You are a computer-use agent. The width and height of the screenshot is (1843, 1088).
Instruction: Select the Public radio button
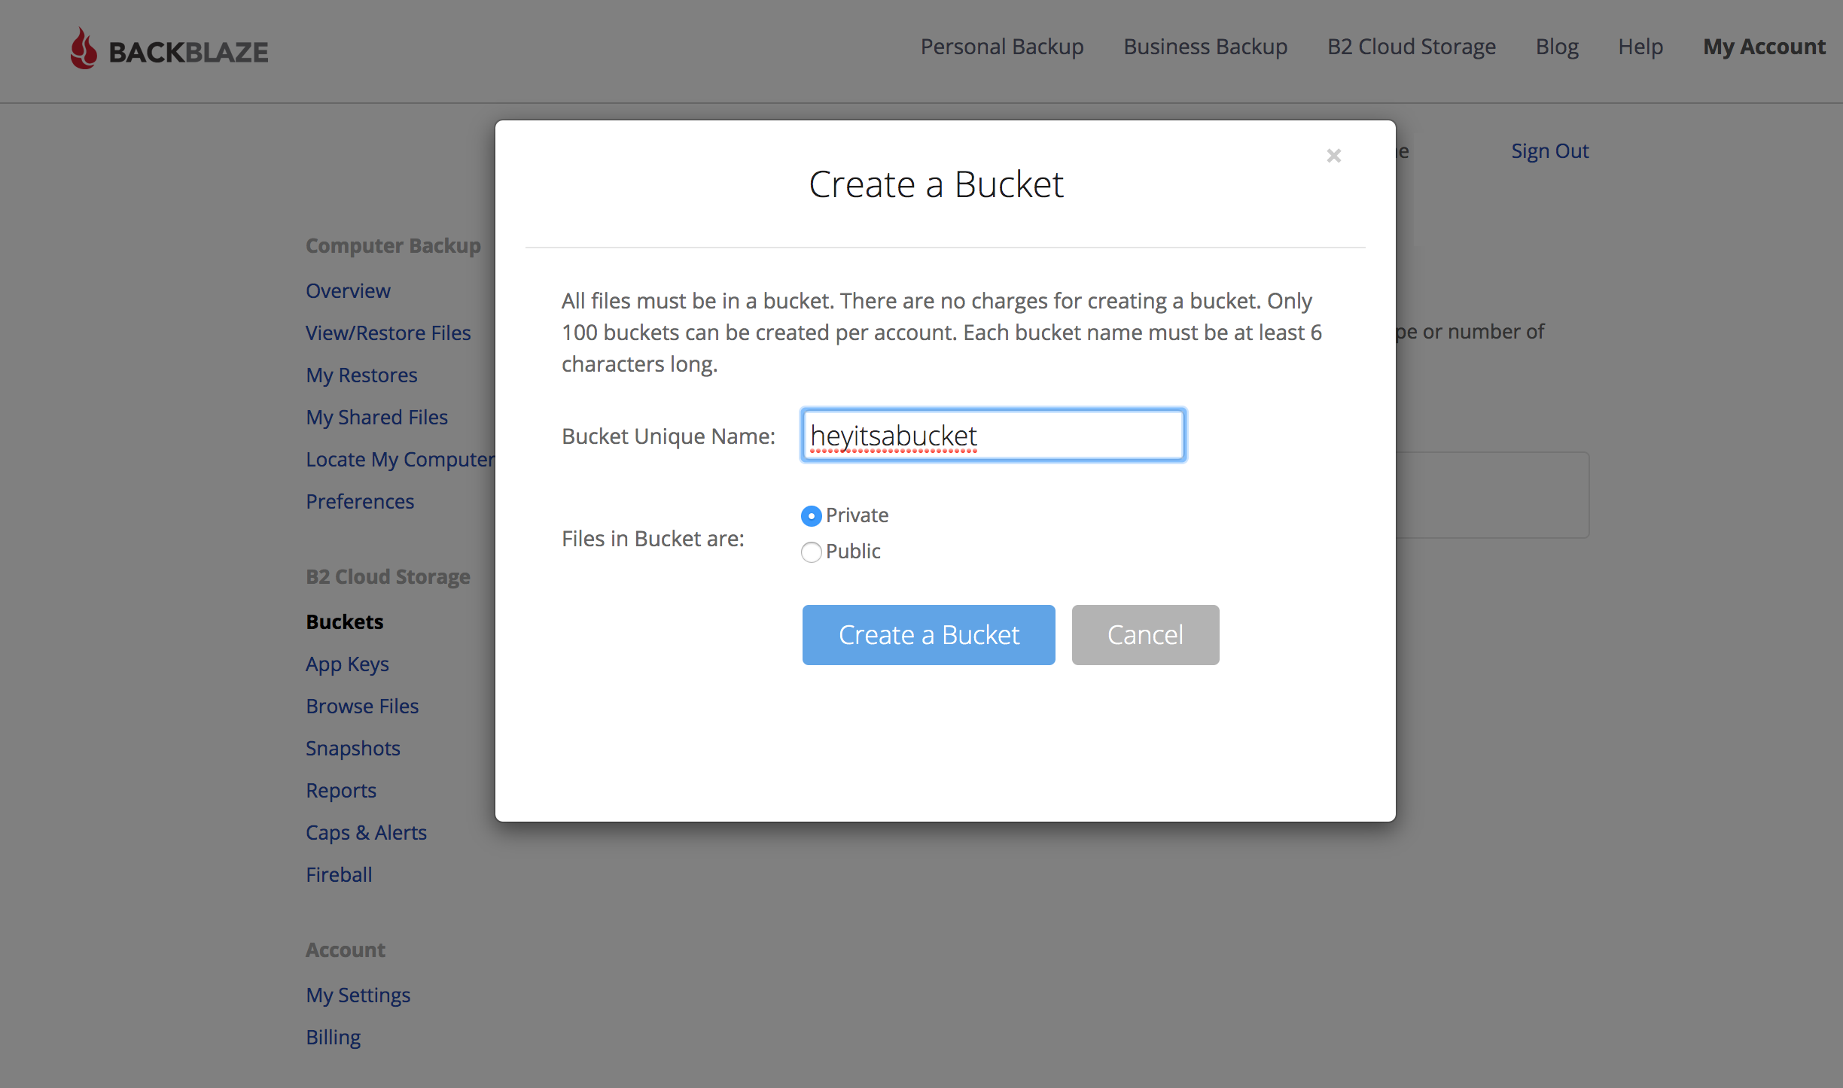click(811, 552)
